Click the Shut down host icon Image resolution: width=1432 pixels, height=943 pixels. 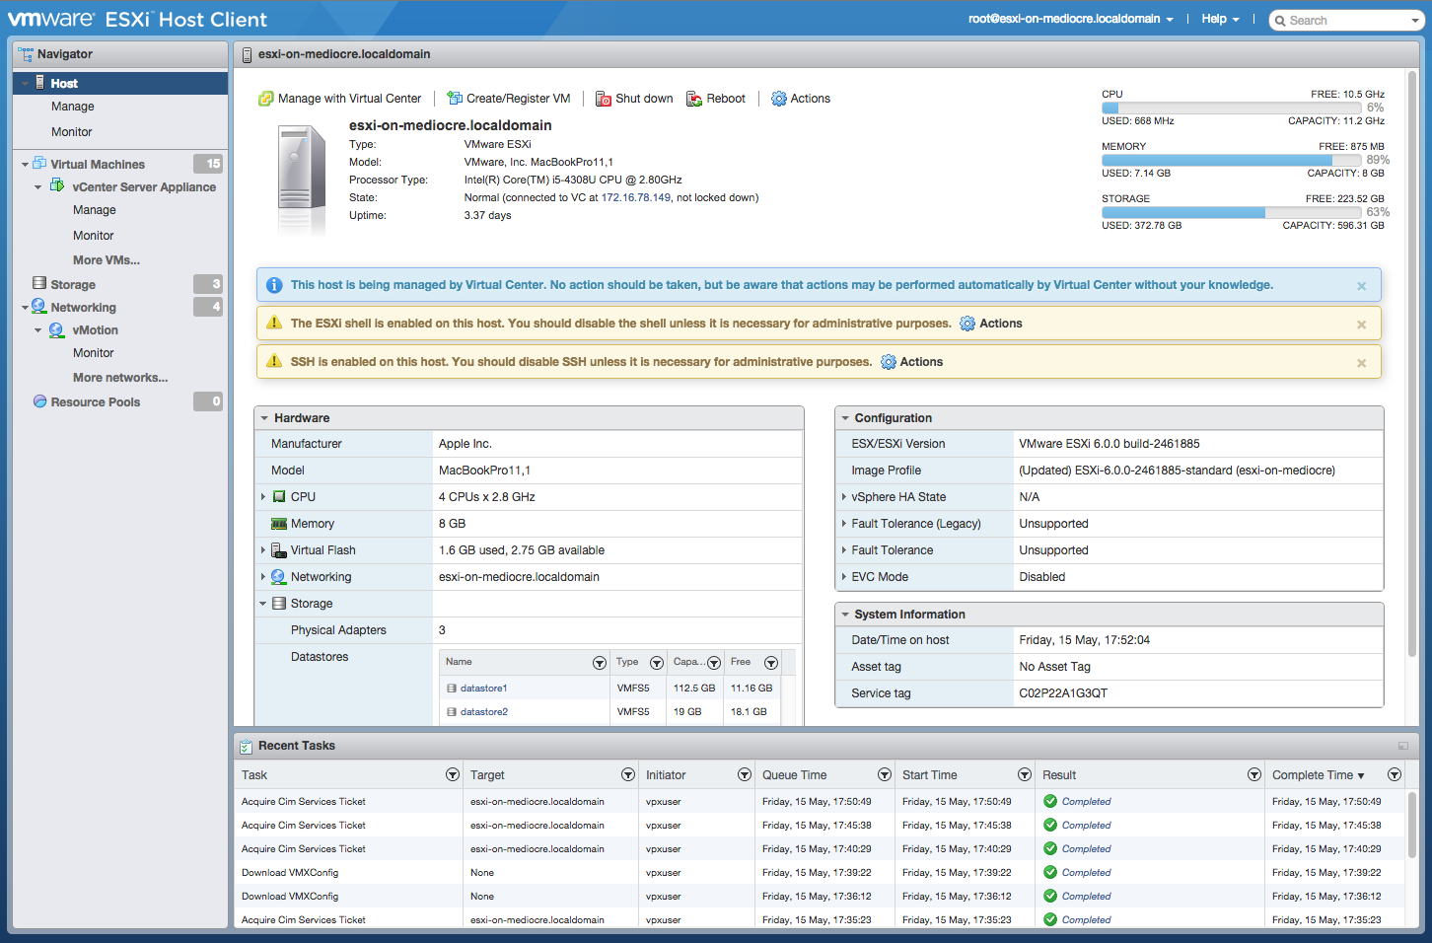(604, 99)
